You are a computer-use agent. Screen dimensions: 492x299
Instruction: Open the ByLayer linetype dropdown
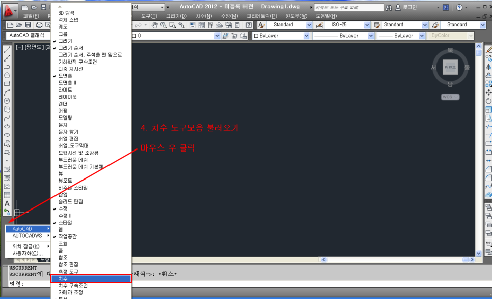(x=371, y=36)
